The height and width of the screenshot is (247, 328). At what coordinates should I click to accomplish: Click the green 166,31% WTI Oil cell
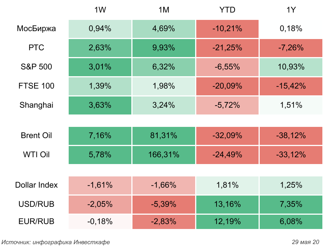(164, 154)
